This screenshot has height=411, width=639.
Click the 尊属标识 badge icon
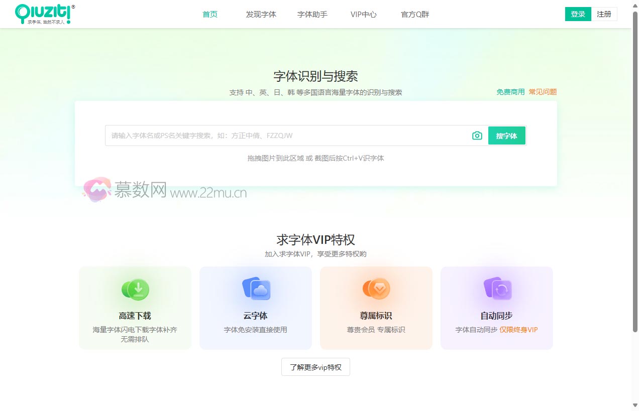(x=376, y=289)
